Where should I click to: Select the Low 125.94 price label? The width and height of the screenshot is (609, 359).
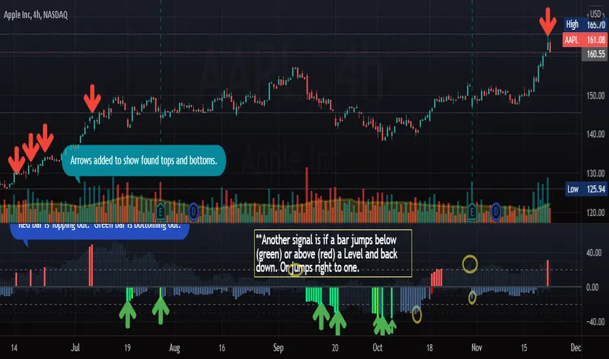click(x=587, y=189)
